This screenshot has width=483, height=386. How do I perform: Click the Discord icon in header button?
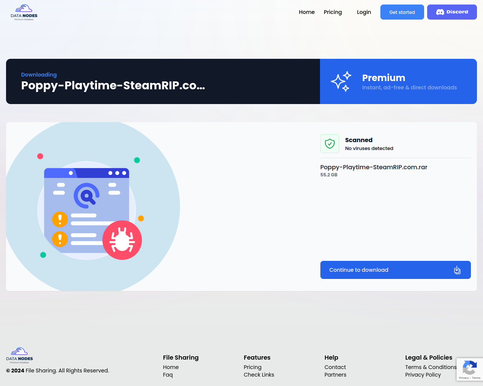440,12
